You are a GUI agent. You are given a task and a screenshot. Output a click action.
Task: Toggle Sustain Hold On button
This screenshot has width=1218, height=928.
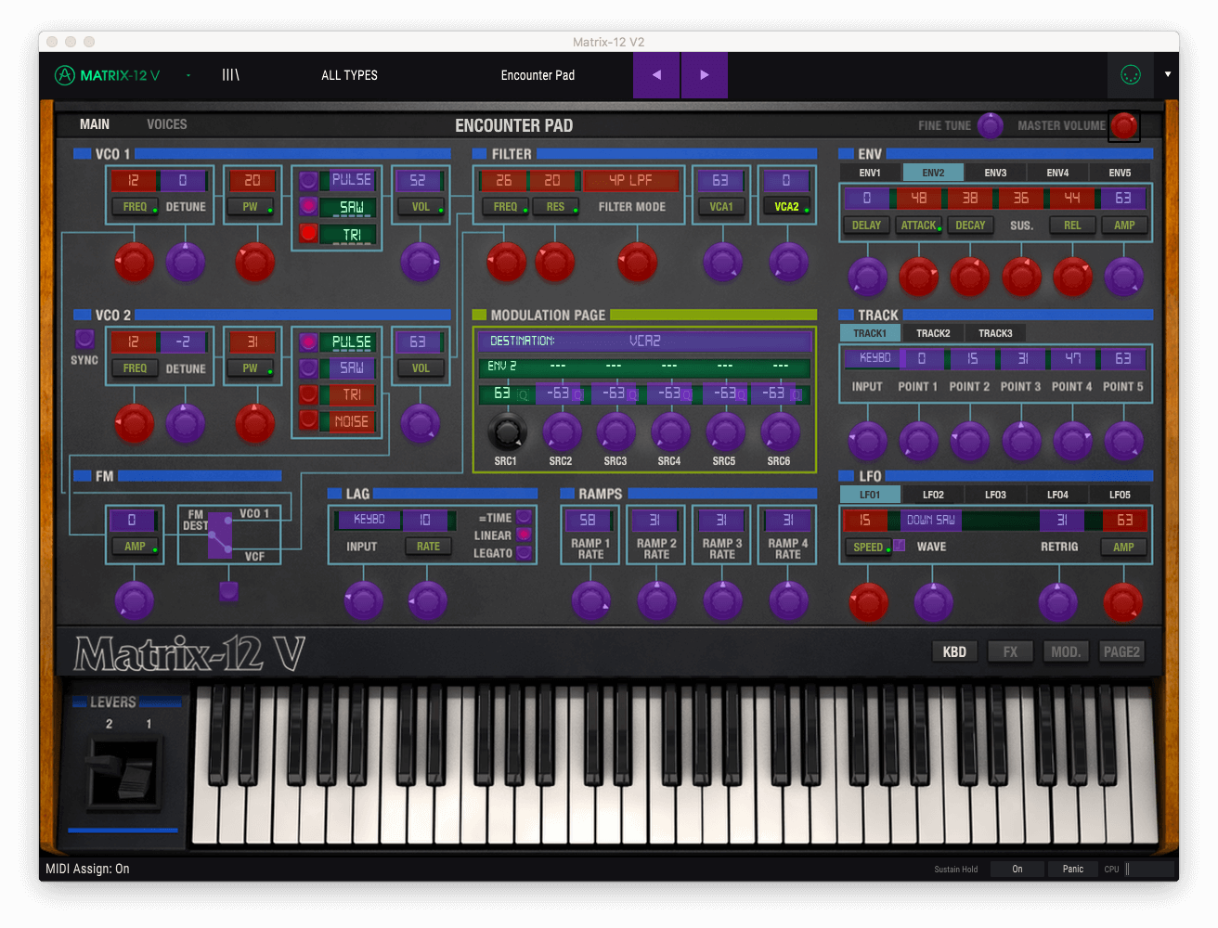pos(1017,869)
